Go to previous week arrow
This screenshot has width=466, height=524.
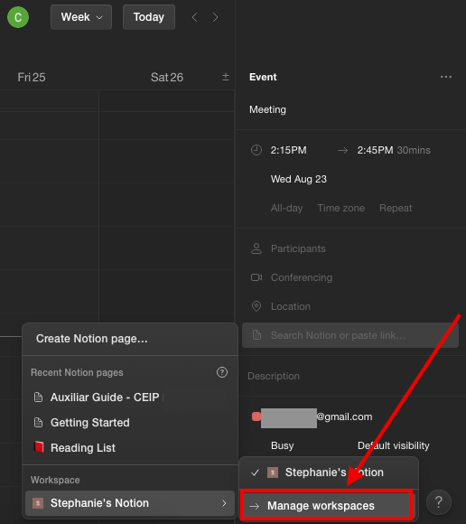pos(195,17)
